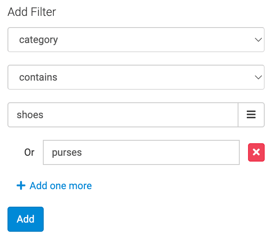
Task: Click the word purses in the Or row
Action: pyautogui.click(x=67, y=152)
